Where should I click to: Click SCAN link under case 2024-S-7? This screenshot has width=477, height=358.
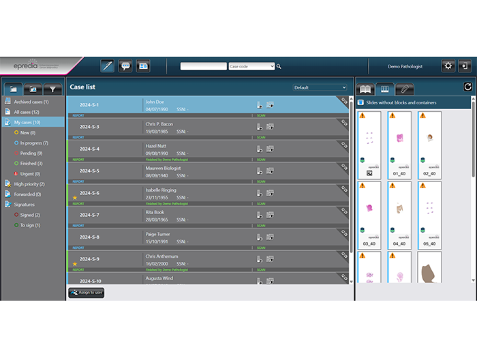[x=261, y=226]
